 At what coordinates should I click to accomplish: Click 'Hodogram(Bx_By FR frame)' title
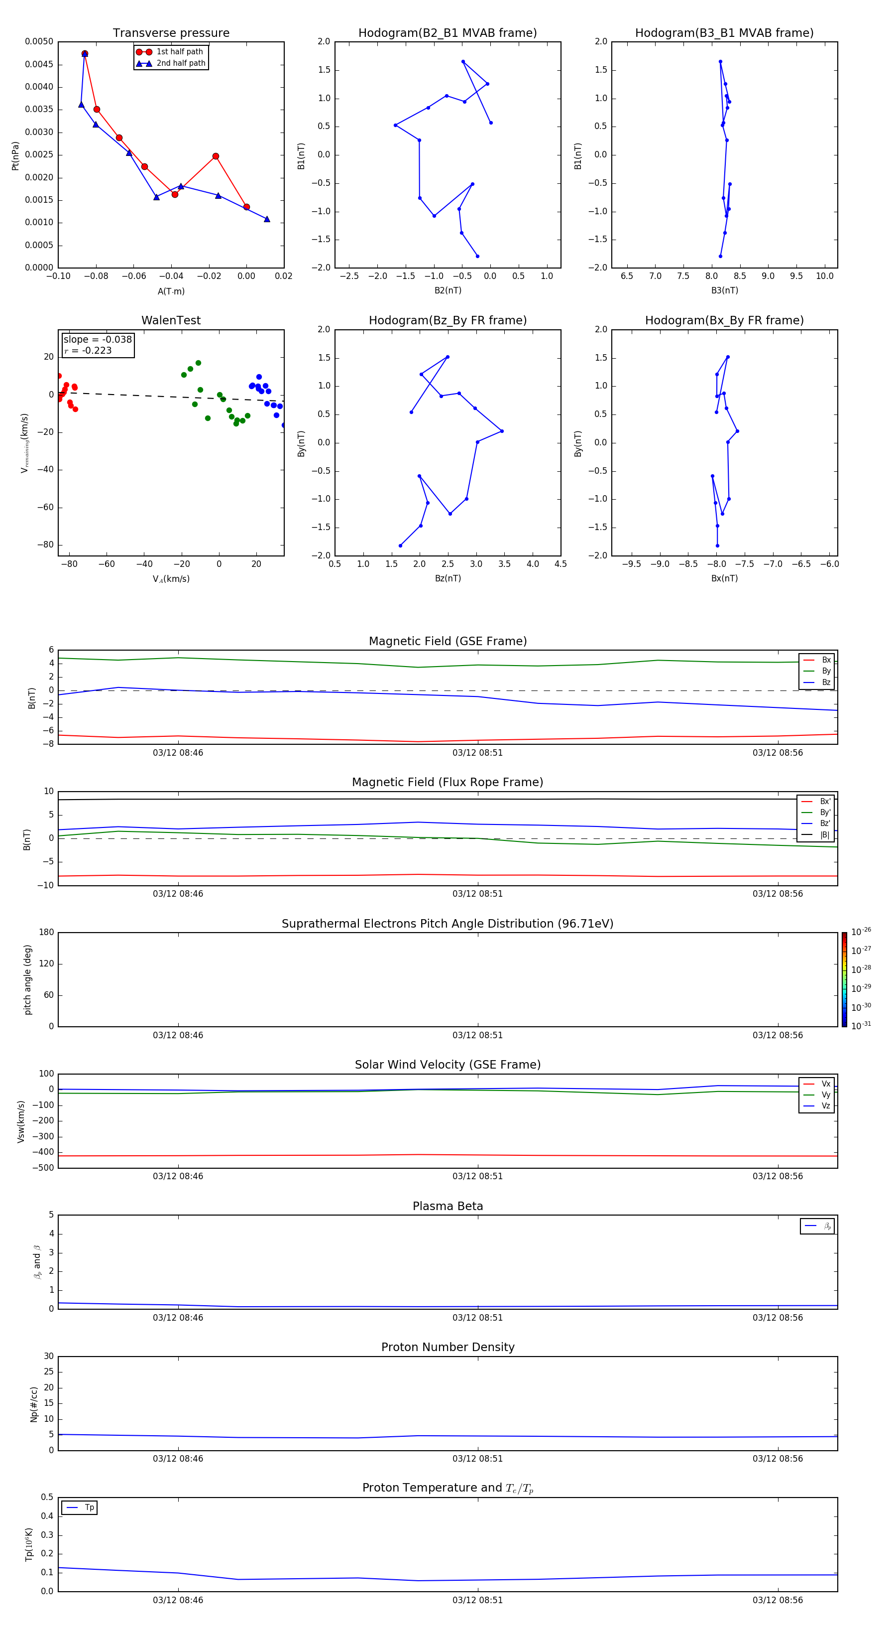(x=724, y=320)
